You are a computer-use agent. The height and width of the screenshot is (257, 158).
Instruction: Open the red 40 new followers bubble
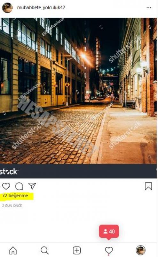point(109,232)
